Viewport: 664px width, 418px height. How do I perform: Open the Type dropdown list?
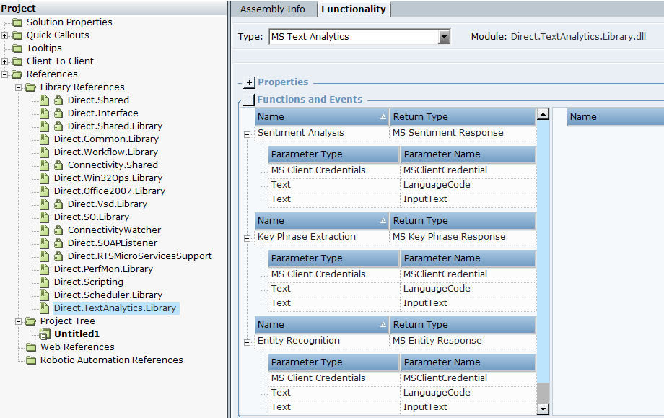[x=445, y=37]
